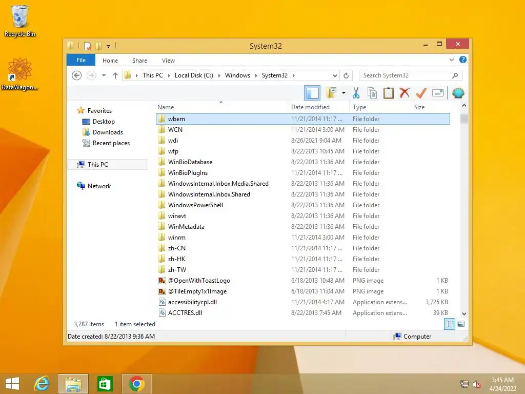Viewport: 525px width, 394px height.
Task: Select the wbem folder
Action: 302,119
